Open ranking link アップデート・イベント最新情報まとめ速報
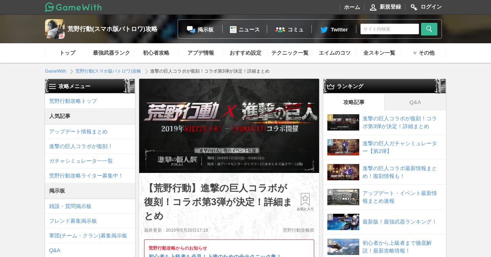 point(400,197)
